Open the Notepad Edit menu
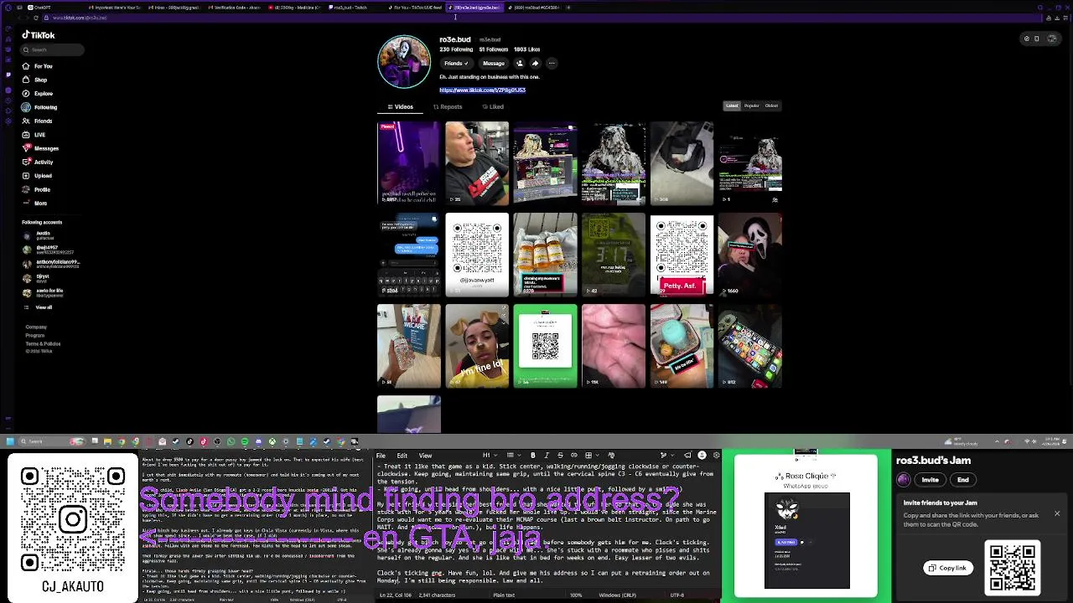1073x603 pixels. coord(402,456)
